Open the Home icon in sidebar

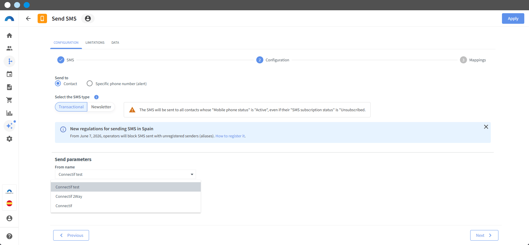9,36
